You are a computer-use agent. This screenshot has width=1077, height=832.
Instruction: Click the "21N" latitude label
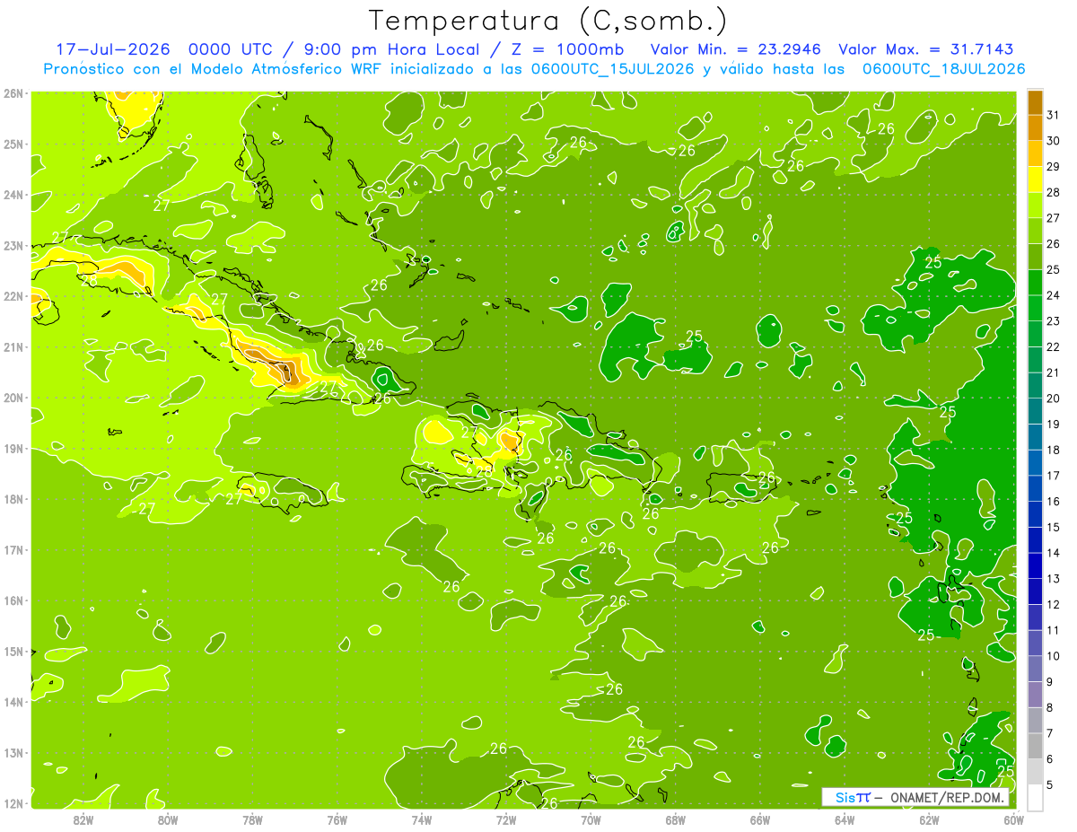(x=13, y=347)
